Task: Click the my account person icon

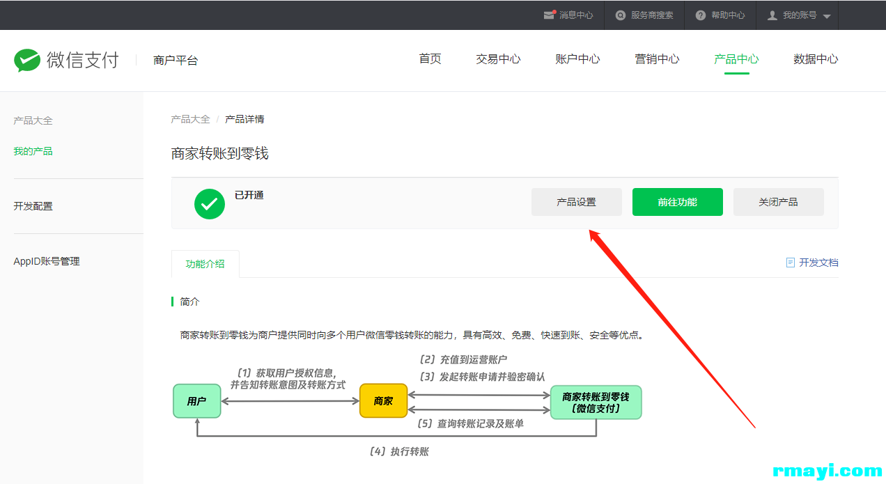Action: point(772,15)
